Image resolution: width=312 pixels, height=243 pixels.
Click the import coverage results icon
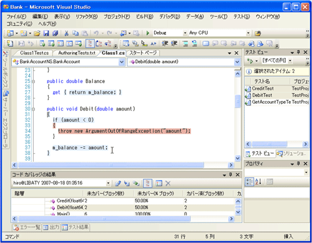pos(127,183)
